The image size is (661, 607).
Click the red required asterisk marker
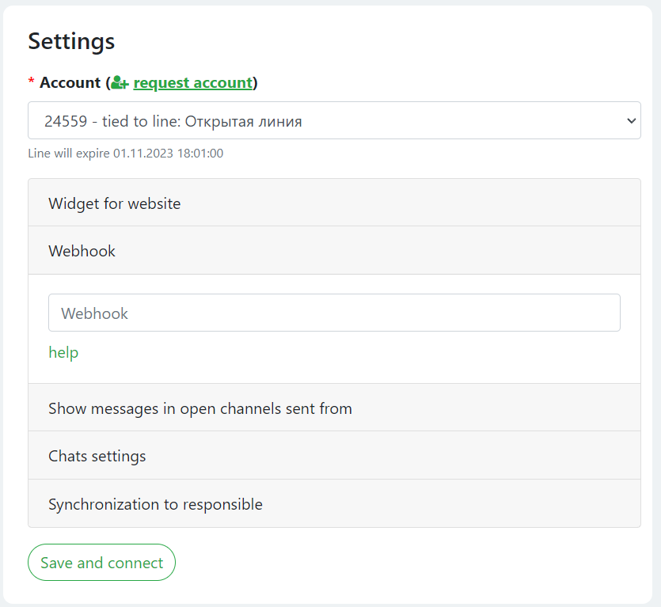click(x=32, y=83)
